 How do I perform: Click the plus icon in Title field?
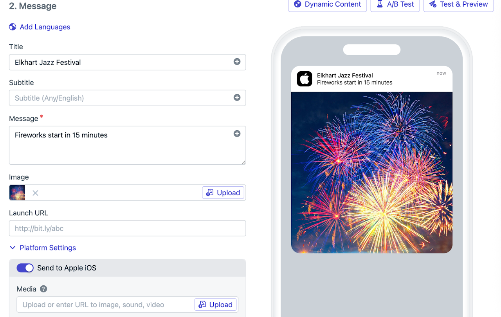pos(237,62)
